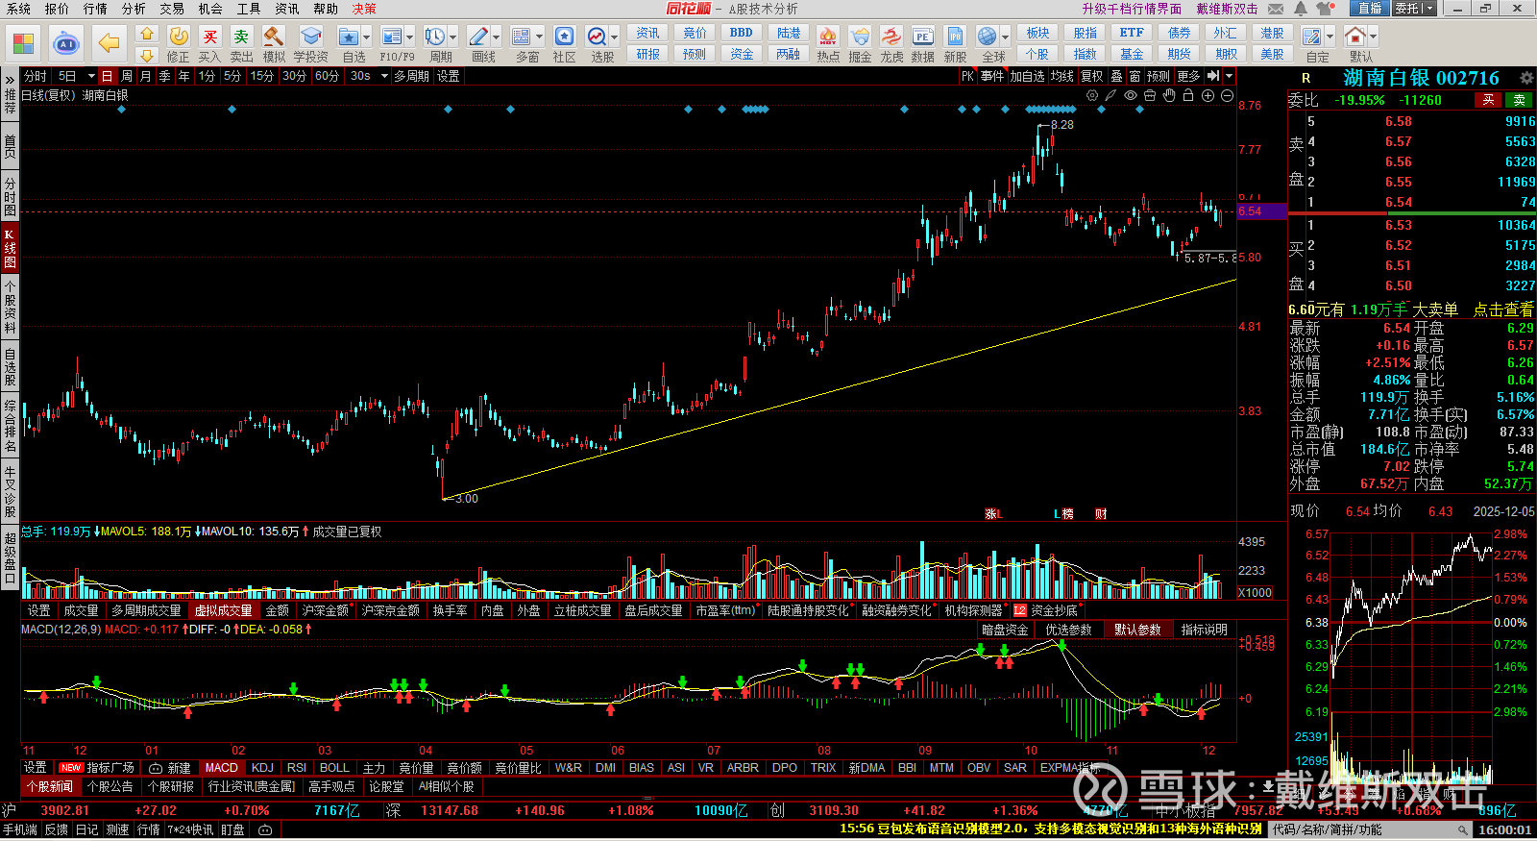Toggle the lock icon on chart toolbar

click(1188, 95)
